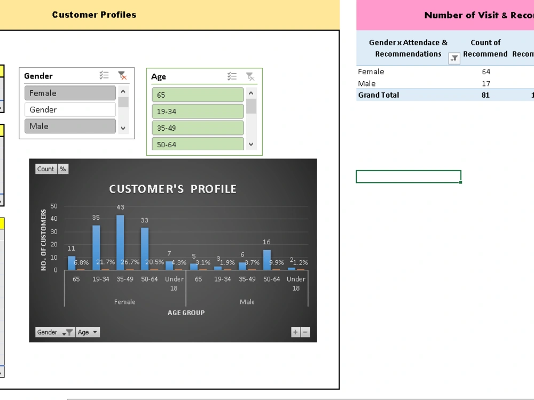The height and width of the screenshot is (400, 534).
Task: Click the CUSTOMER'S PROFILE chart title
Action: coord(172,189)
